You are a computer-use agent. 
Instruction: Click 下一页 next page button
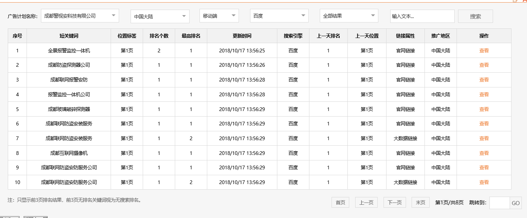[x=394, y=202]
